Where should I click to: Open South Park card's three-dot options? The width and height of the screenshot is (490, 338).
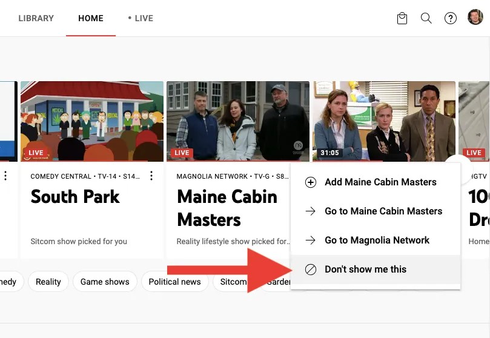(151, 176)
